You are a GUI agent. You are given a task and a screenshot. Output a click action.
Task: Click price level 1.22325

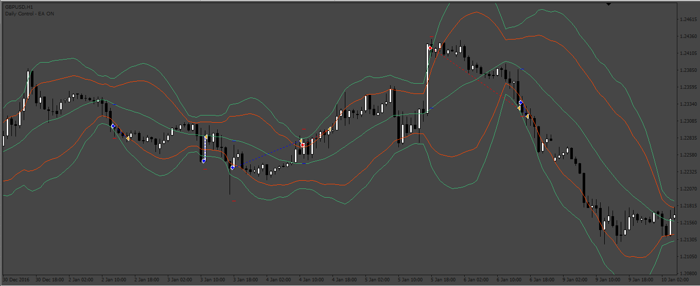point(688,172)
